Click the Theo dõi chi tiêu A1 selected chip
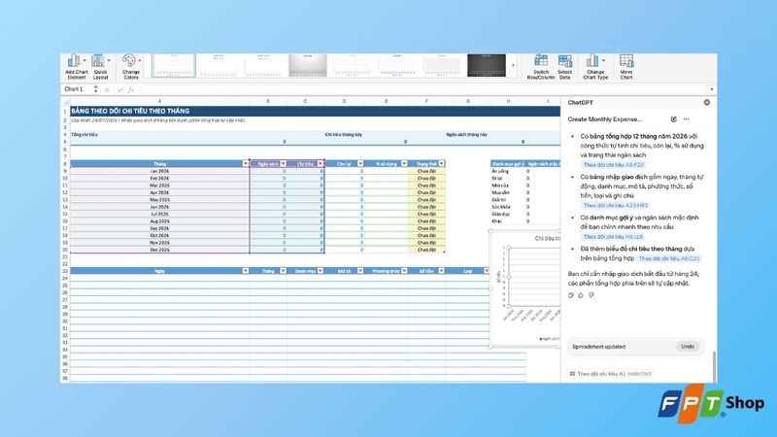 (610, 374)
